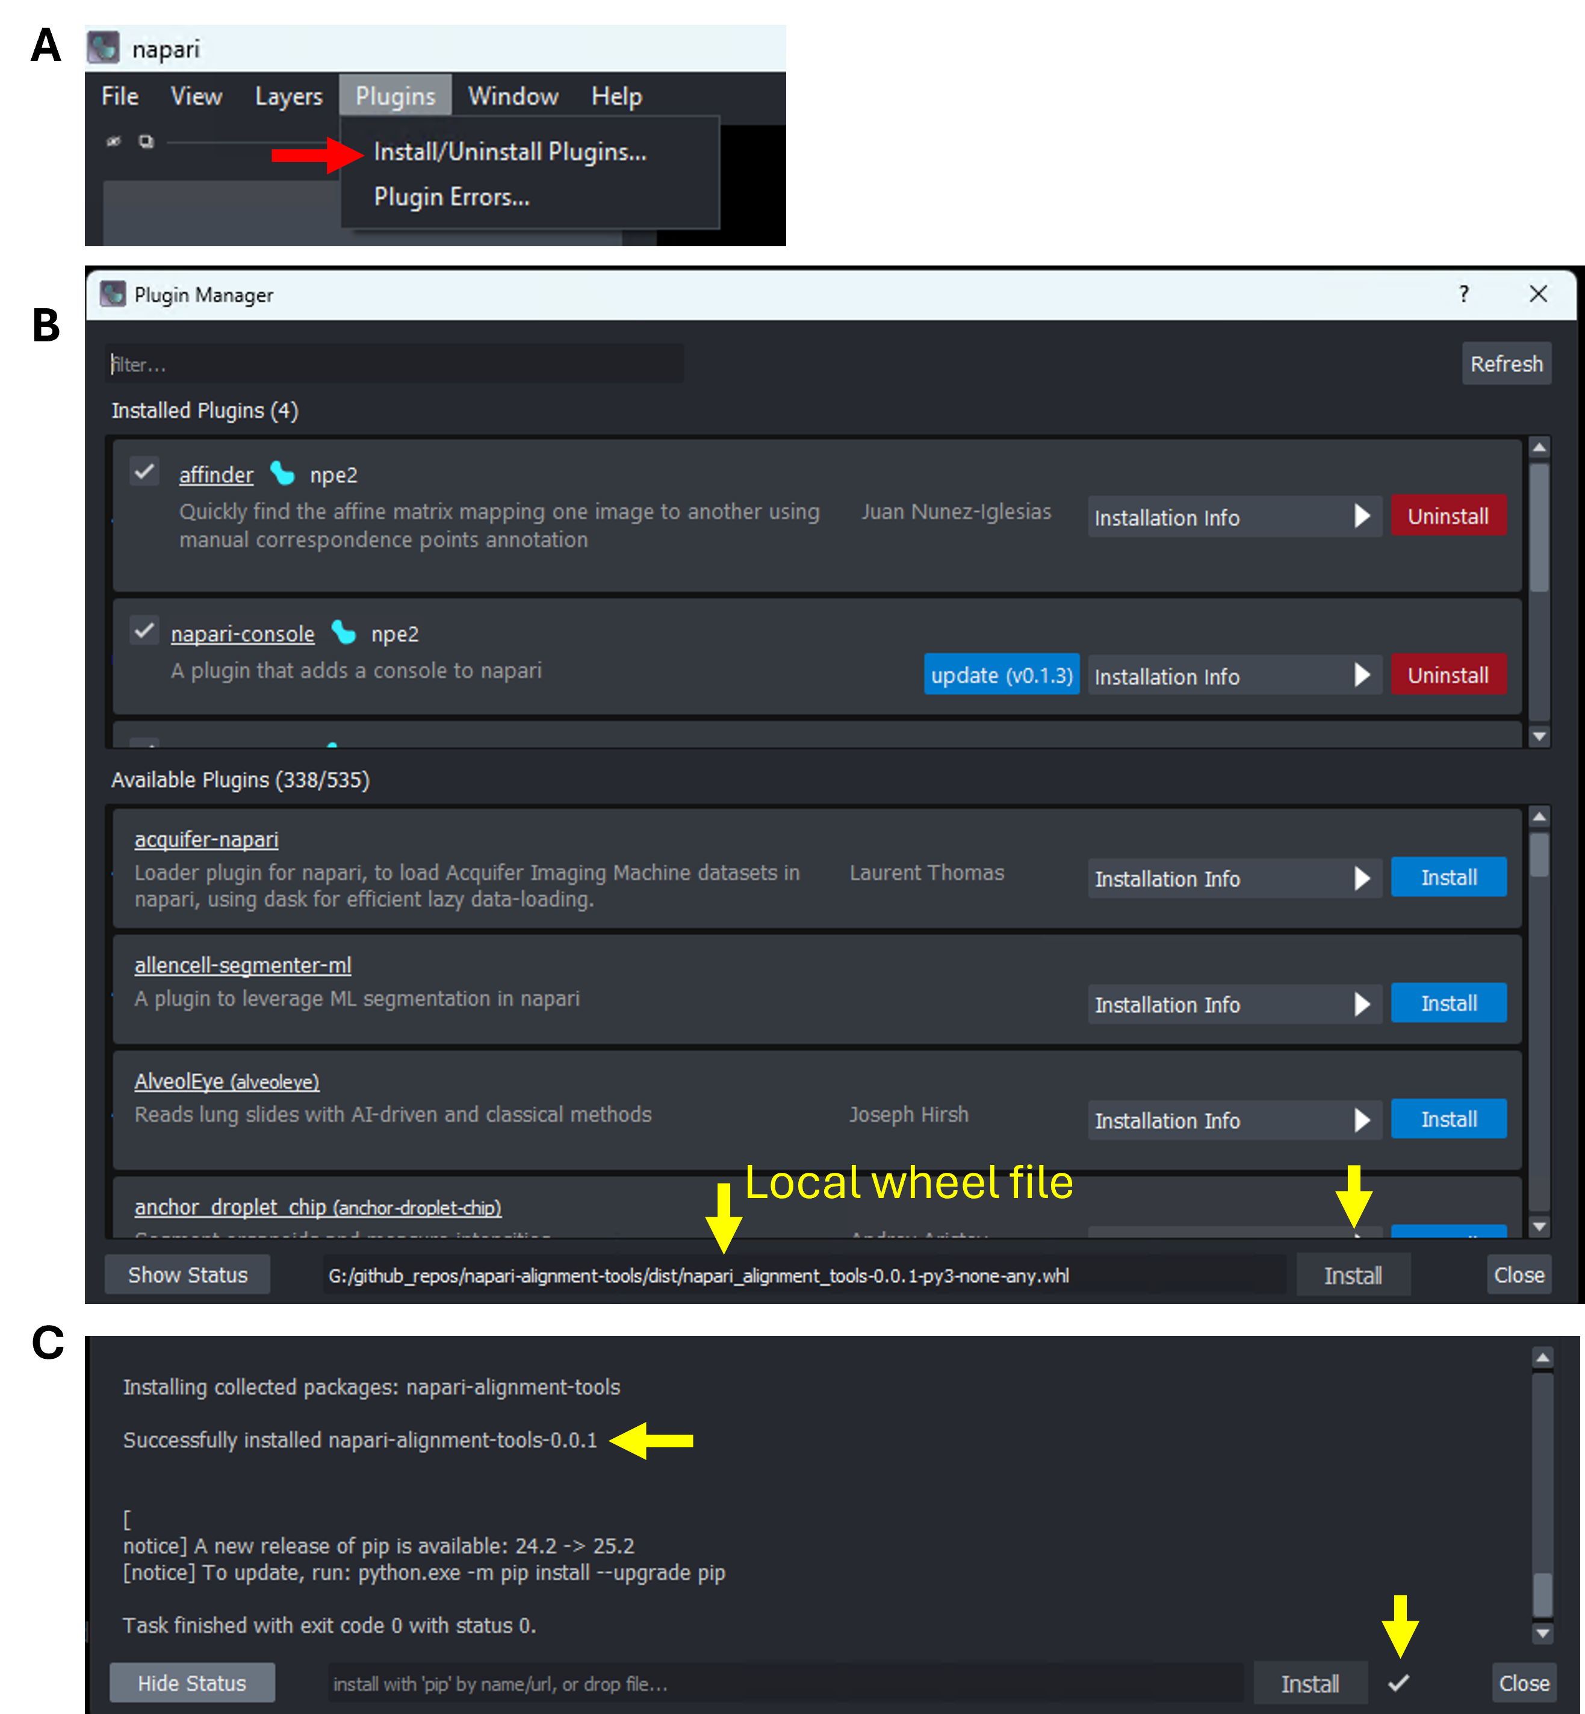Screen dimensions: 1585x1714
Task: Click installed plugins list scroll-up arrow
Action: click(1539, 448)
